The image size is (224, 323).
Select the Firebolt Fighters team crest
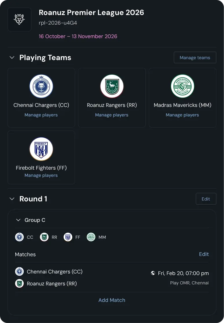tap(41, 149)
